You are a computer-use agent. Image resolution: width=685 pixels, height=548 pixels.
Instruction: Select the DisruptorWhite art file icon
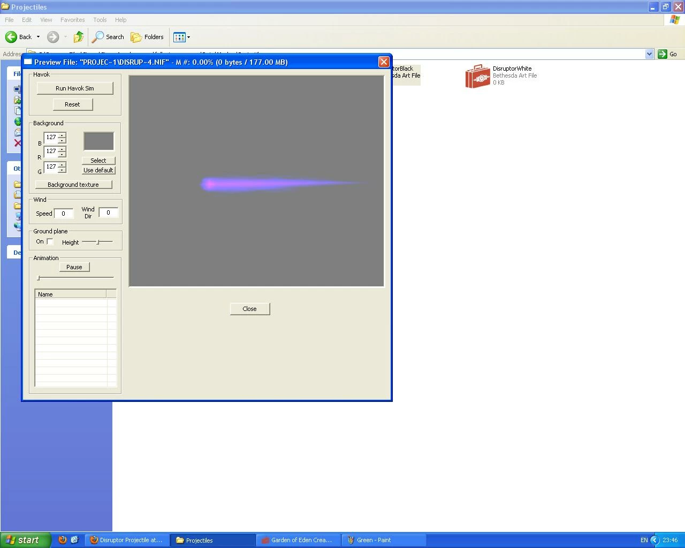[x=477, y=76]
